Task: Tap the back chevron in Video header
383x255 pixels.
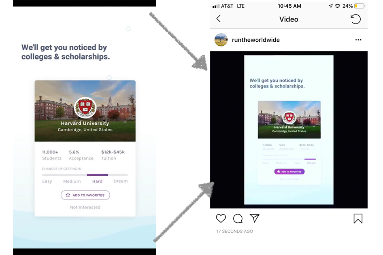Action: (x=219, y=19)
